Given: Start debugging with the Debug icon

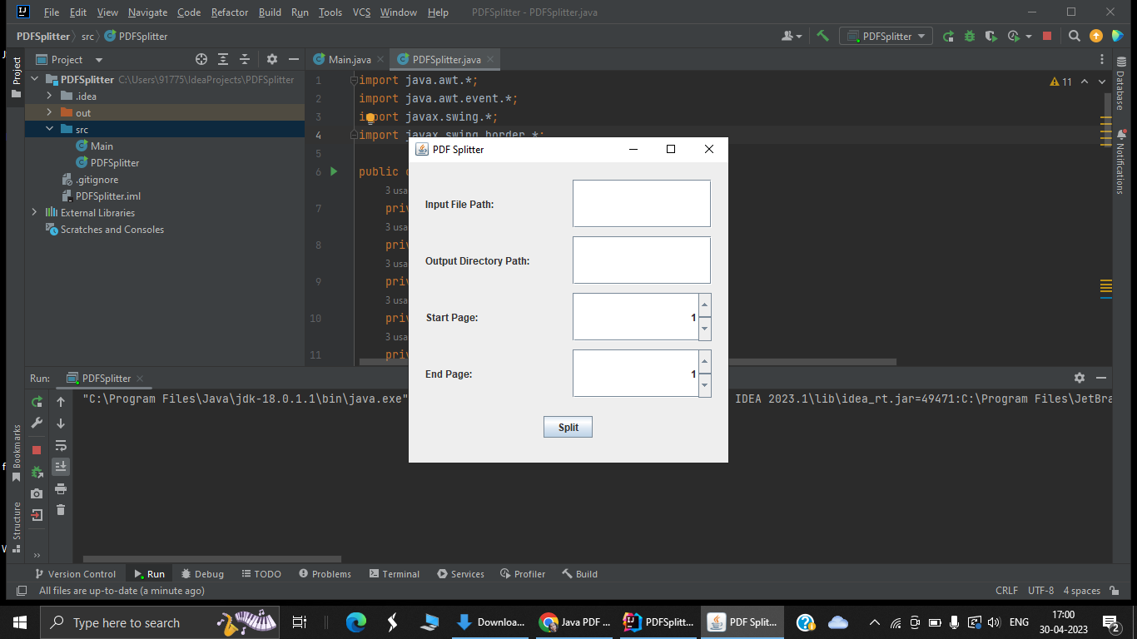Looking at the screenshot, I should [x=970, y=36].
